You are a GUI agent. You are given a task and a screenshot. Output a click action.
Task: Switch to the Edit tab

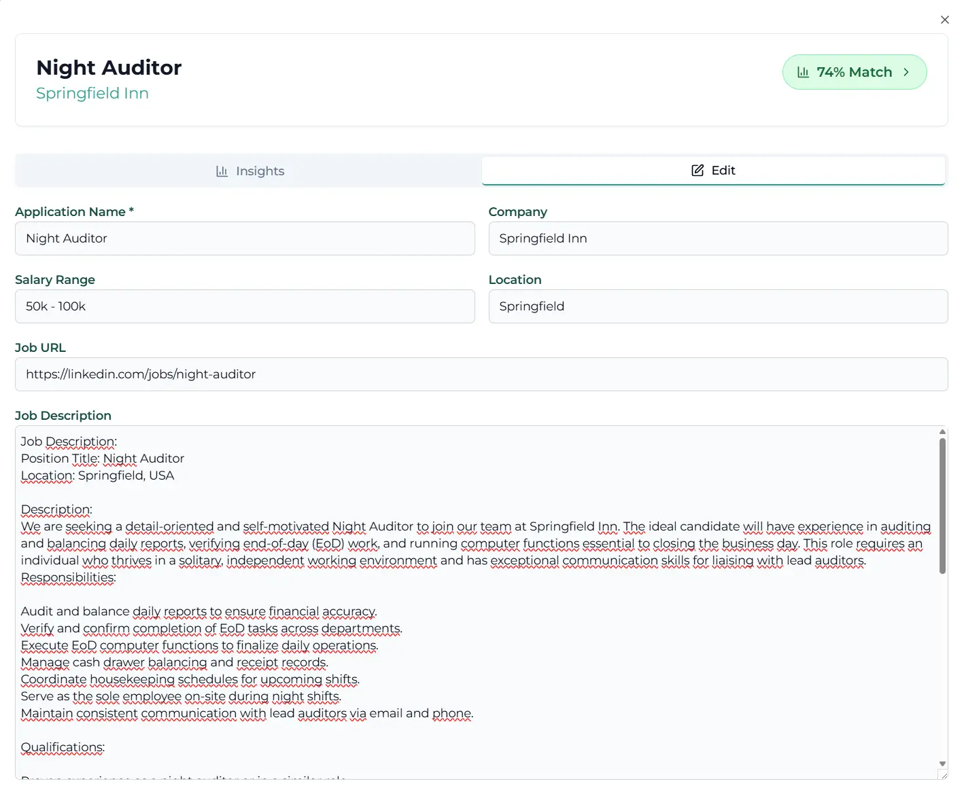[x=713, y=170]
